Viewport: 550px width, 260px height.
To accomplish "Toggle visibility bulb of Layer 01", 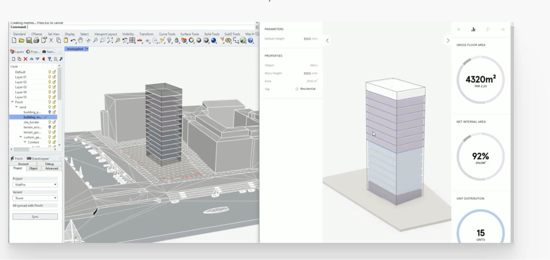I will click(50, 77).
